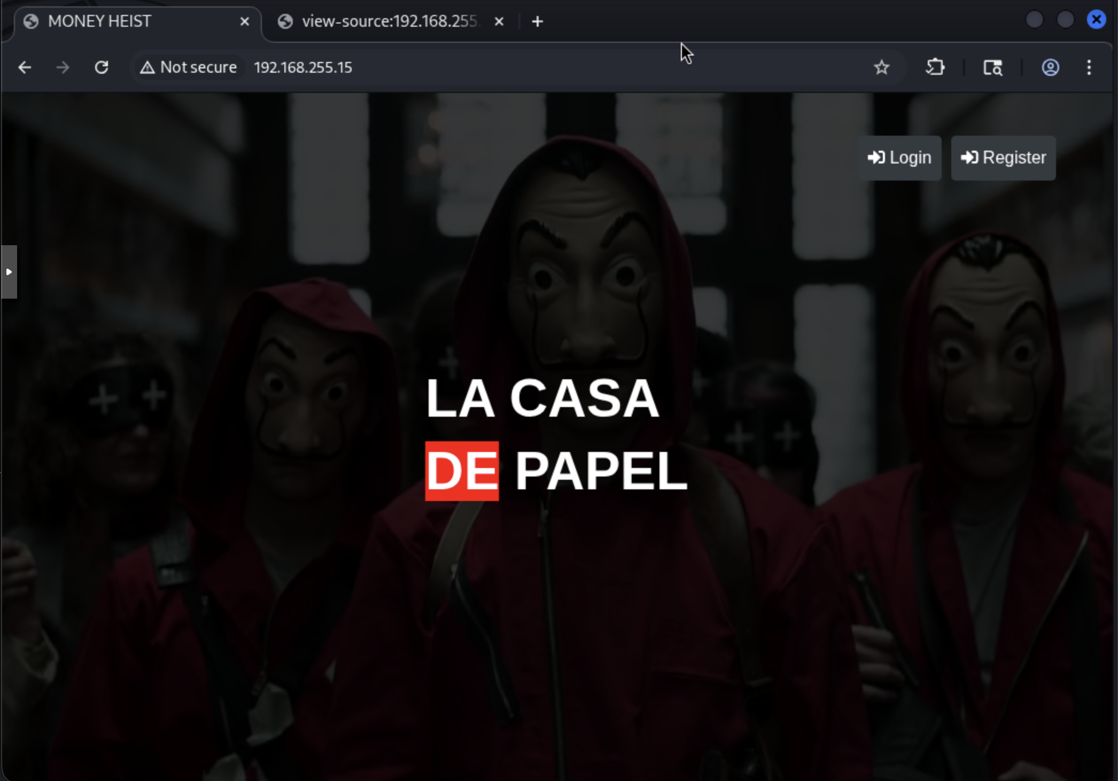Screen dimensions: 1118x781
Task: Close the view-source tab
Action: point(499,21)
